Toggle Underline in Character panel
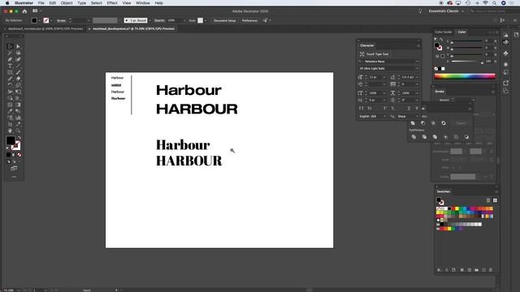 [409, 108]
